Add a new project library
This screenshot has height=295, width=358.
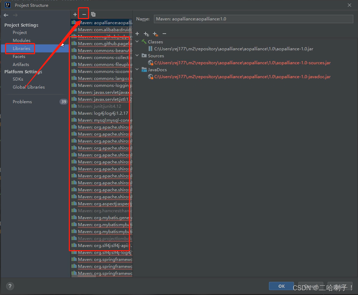pos(75,14)
